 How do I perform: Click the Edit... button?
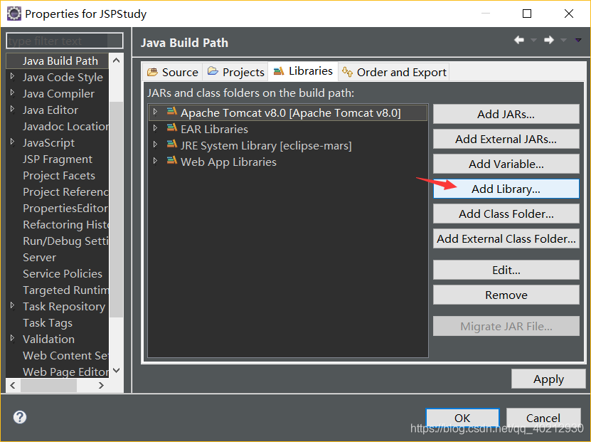click(506, 270)
